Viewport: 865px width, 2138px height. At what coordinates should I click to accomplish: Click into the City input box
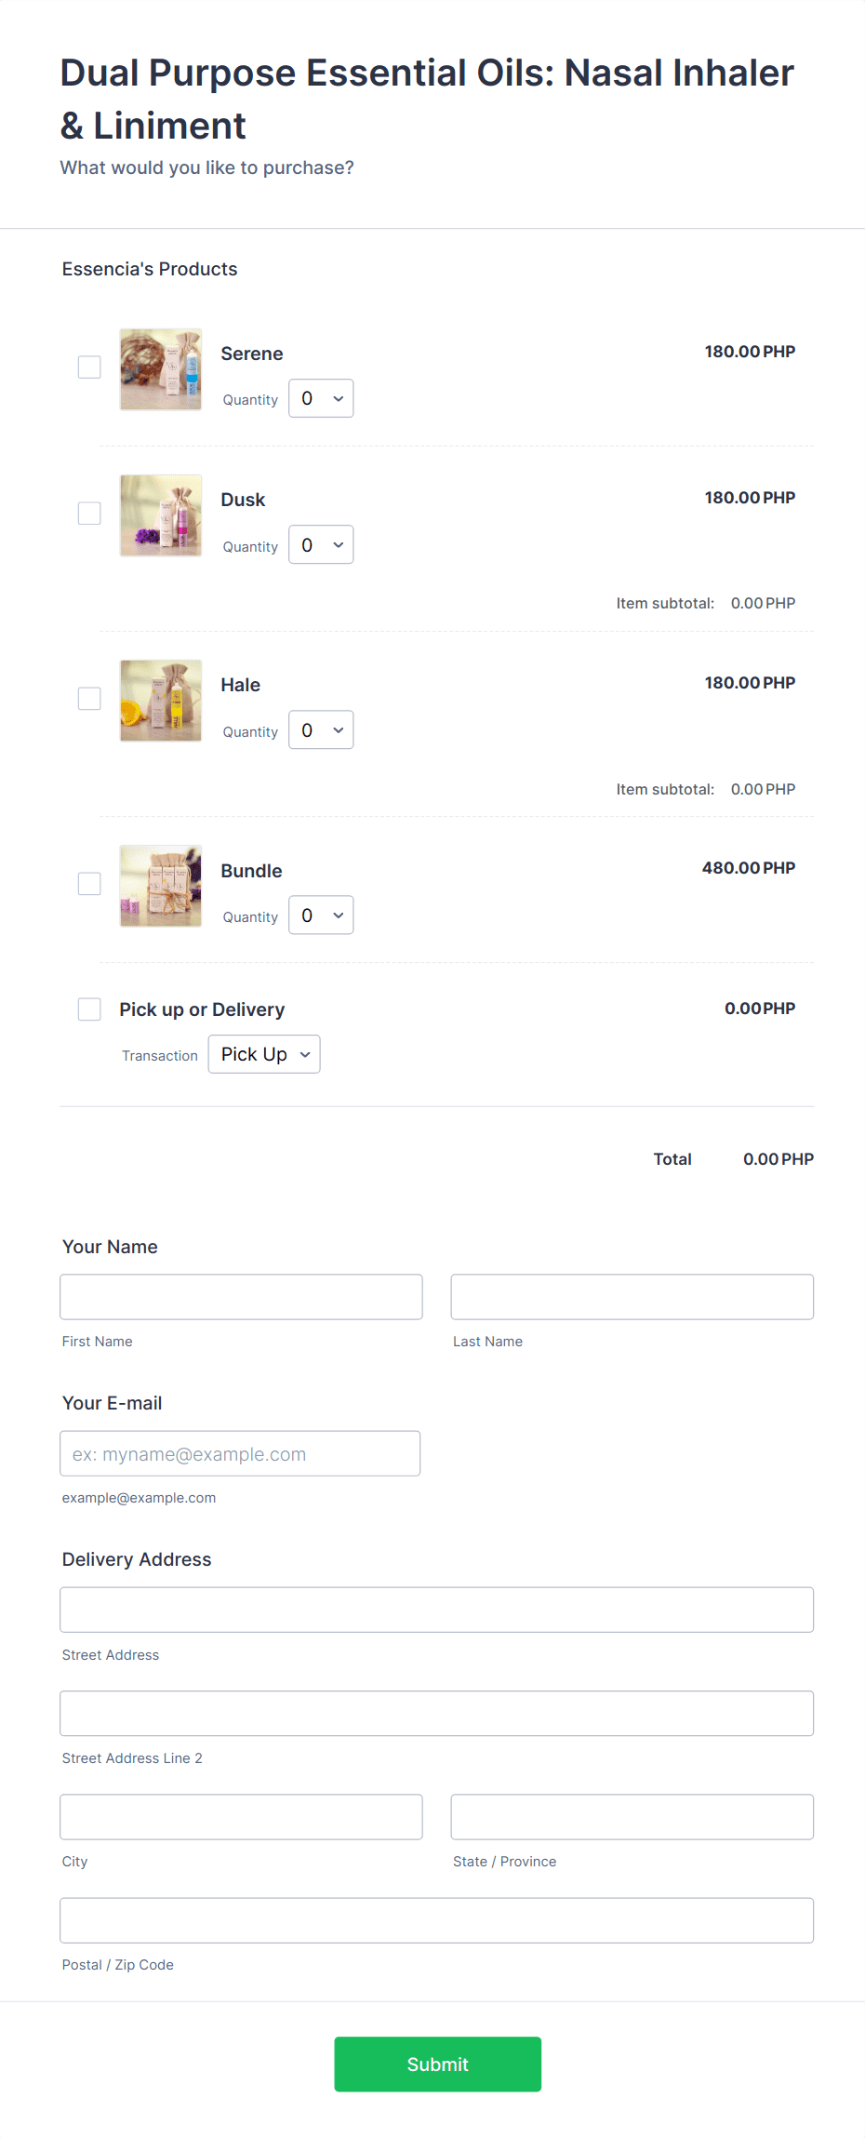click(241, 1816)
